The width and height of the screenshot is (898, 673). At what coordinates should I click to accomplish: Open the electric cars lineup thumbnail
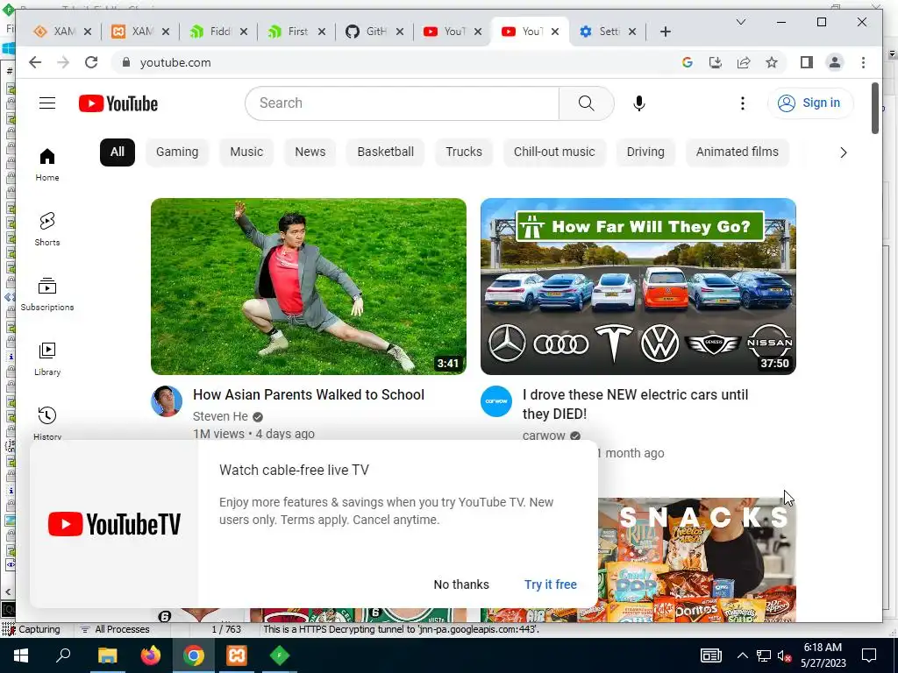(638, 287)
